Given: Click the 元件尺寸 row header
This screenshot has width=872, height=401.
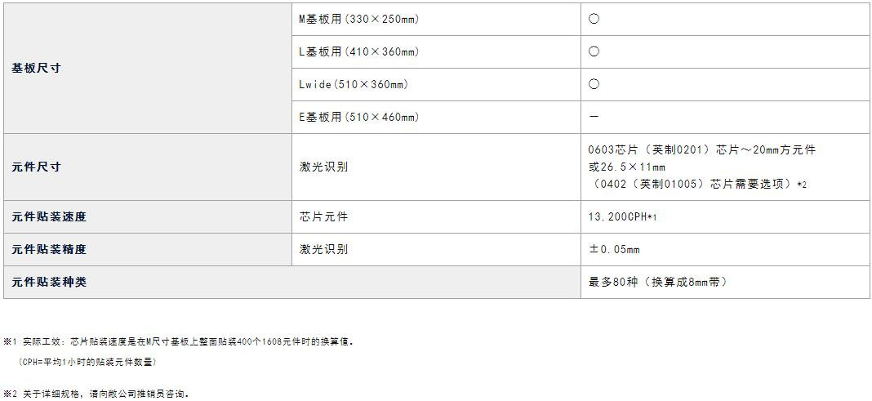Looking at the screenshot, I should 36,167.
